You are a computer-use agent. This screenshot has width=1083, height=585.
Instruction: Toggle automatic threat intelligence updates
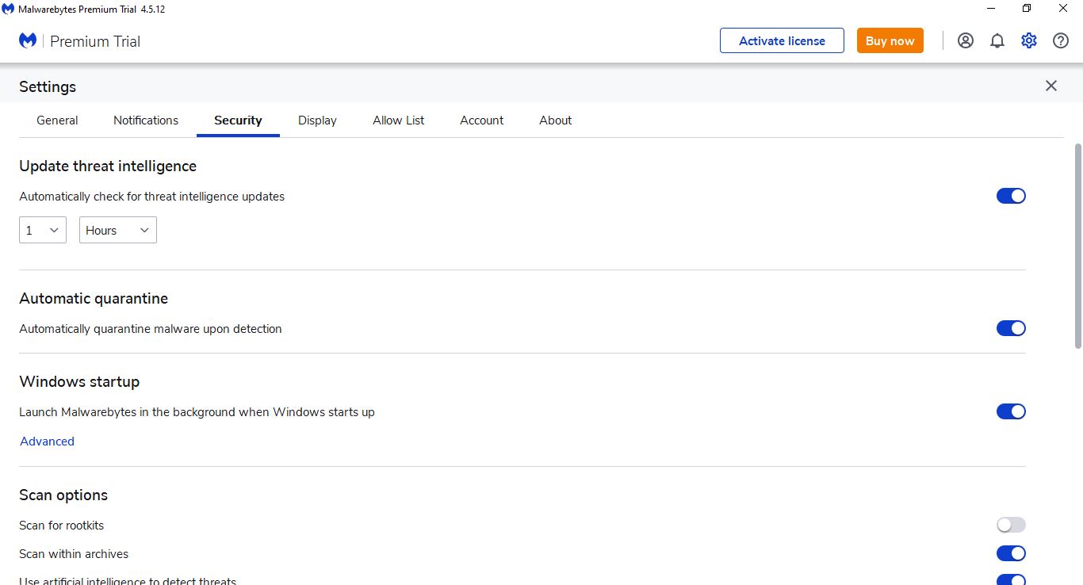click(x=1011, y=196)
